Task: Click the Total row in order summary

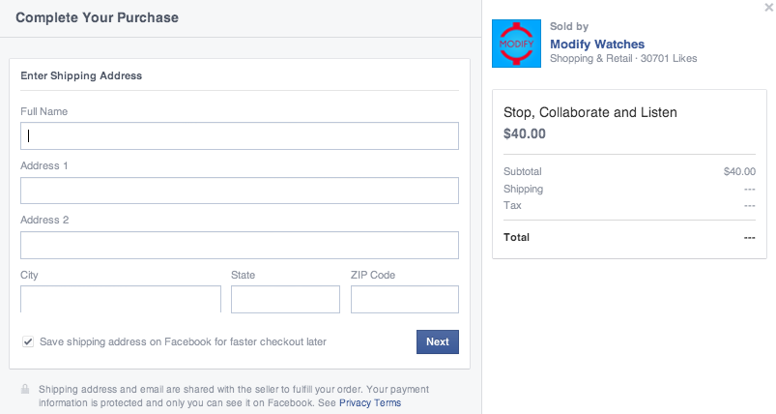Action: 629,237
